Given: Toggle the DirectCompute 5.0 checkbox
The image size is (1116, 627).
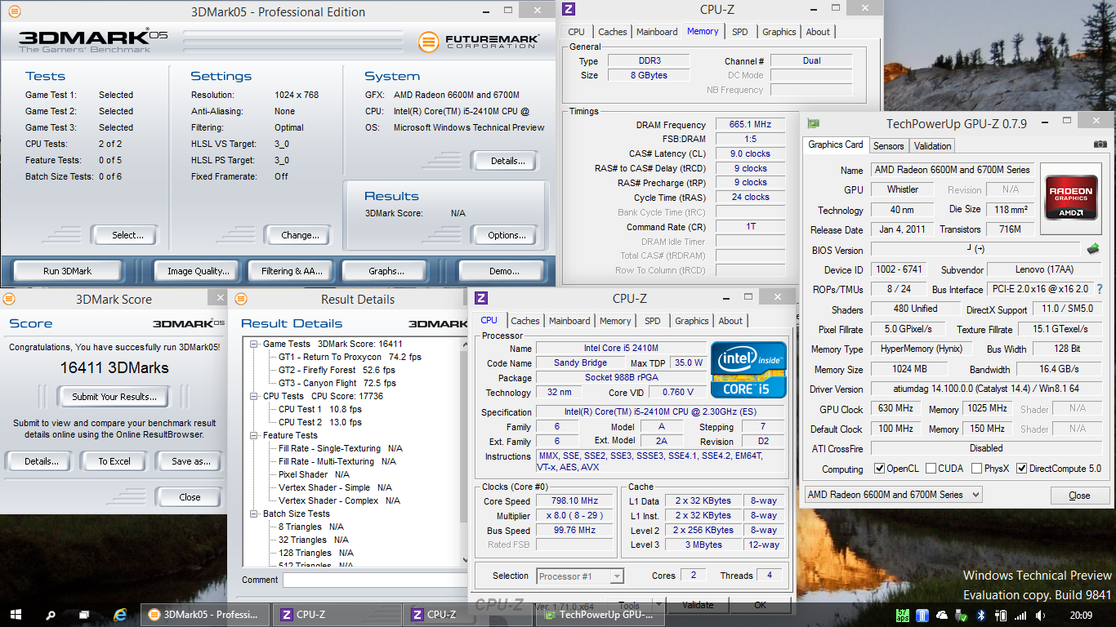Looking at the screenshot, I should click(x=1021, y=469).
